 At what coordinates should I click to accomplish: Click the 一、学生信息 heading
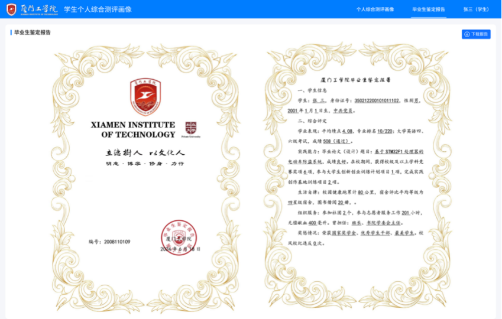(x=312, y=90)
